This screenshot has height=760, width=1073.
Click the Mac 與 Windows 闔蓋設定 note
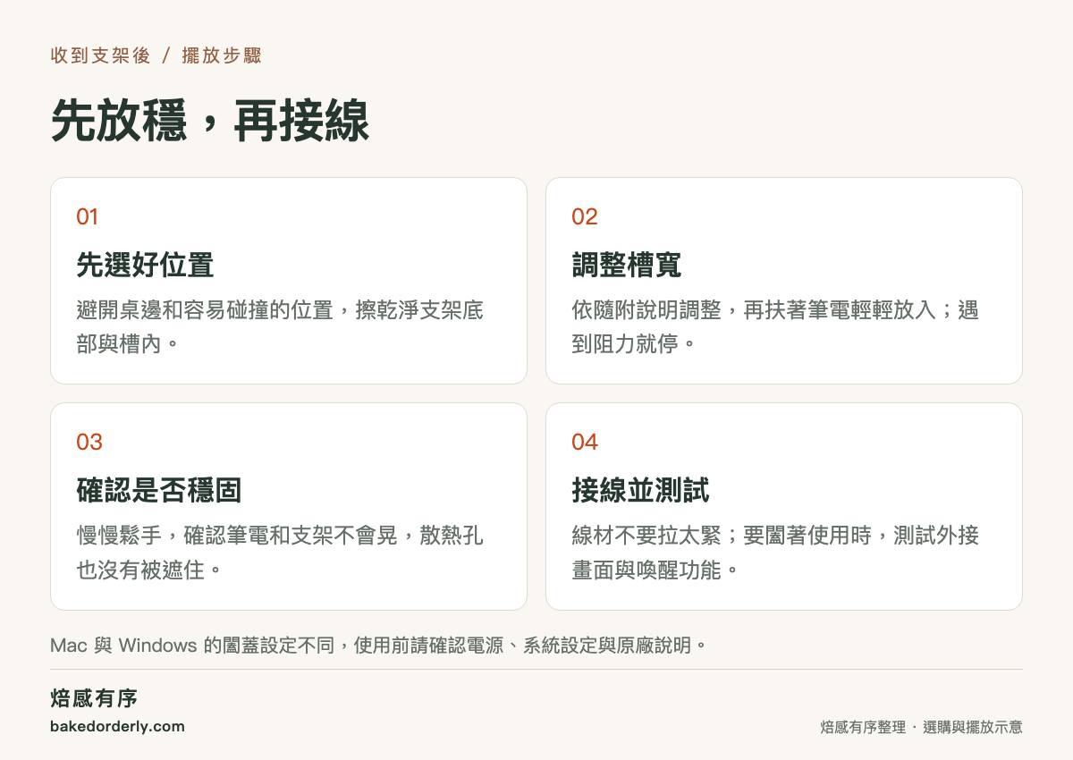point(379,645)
